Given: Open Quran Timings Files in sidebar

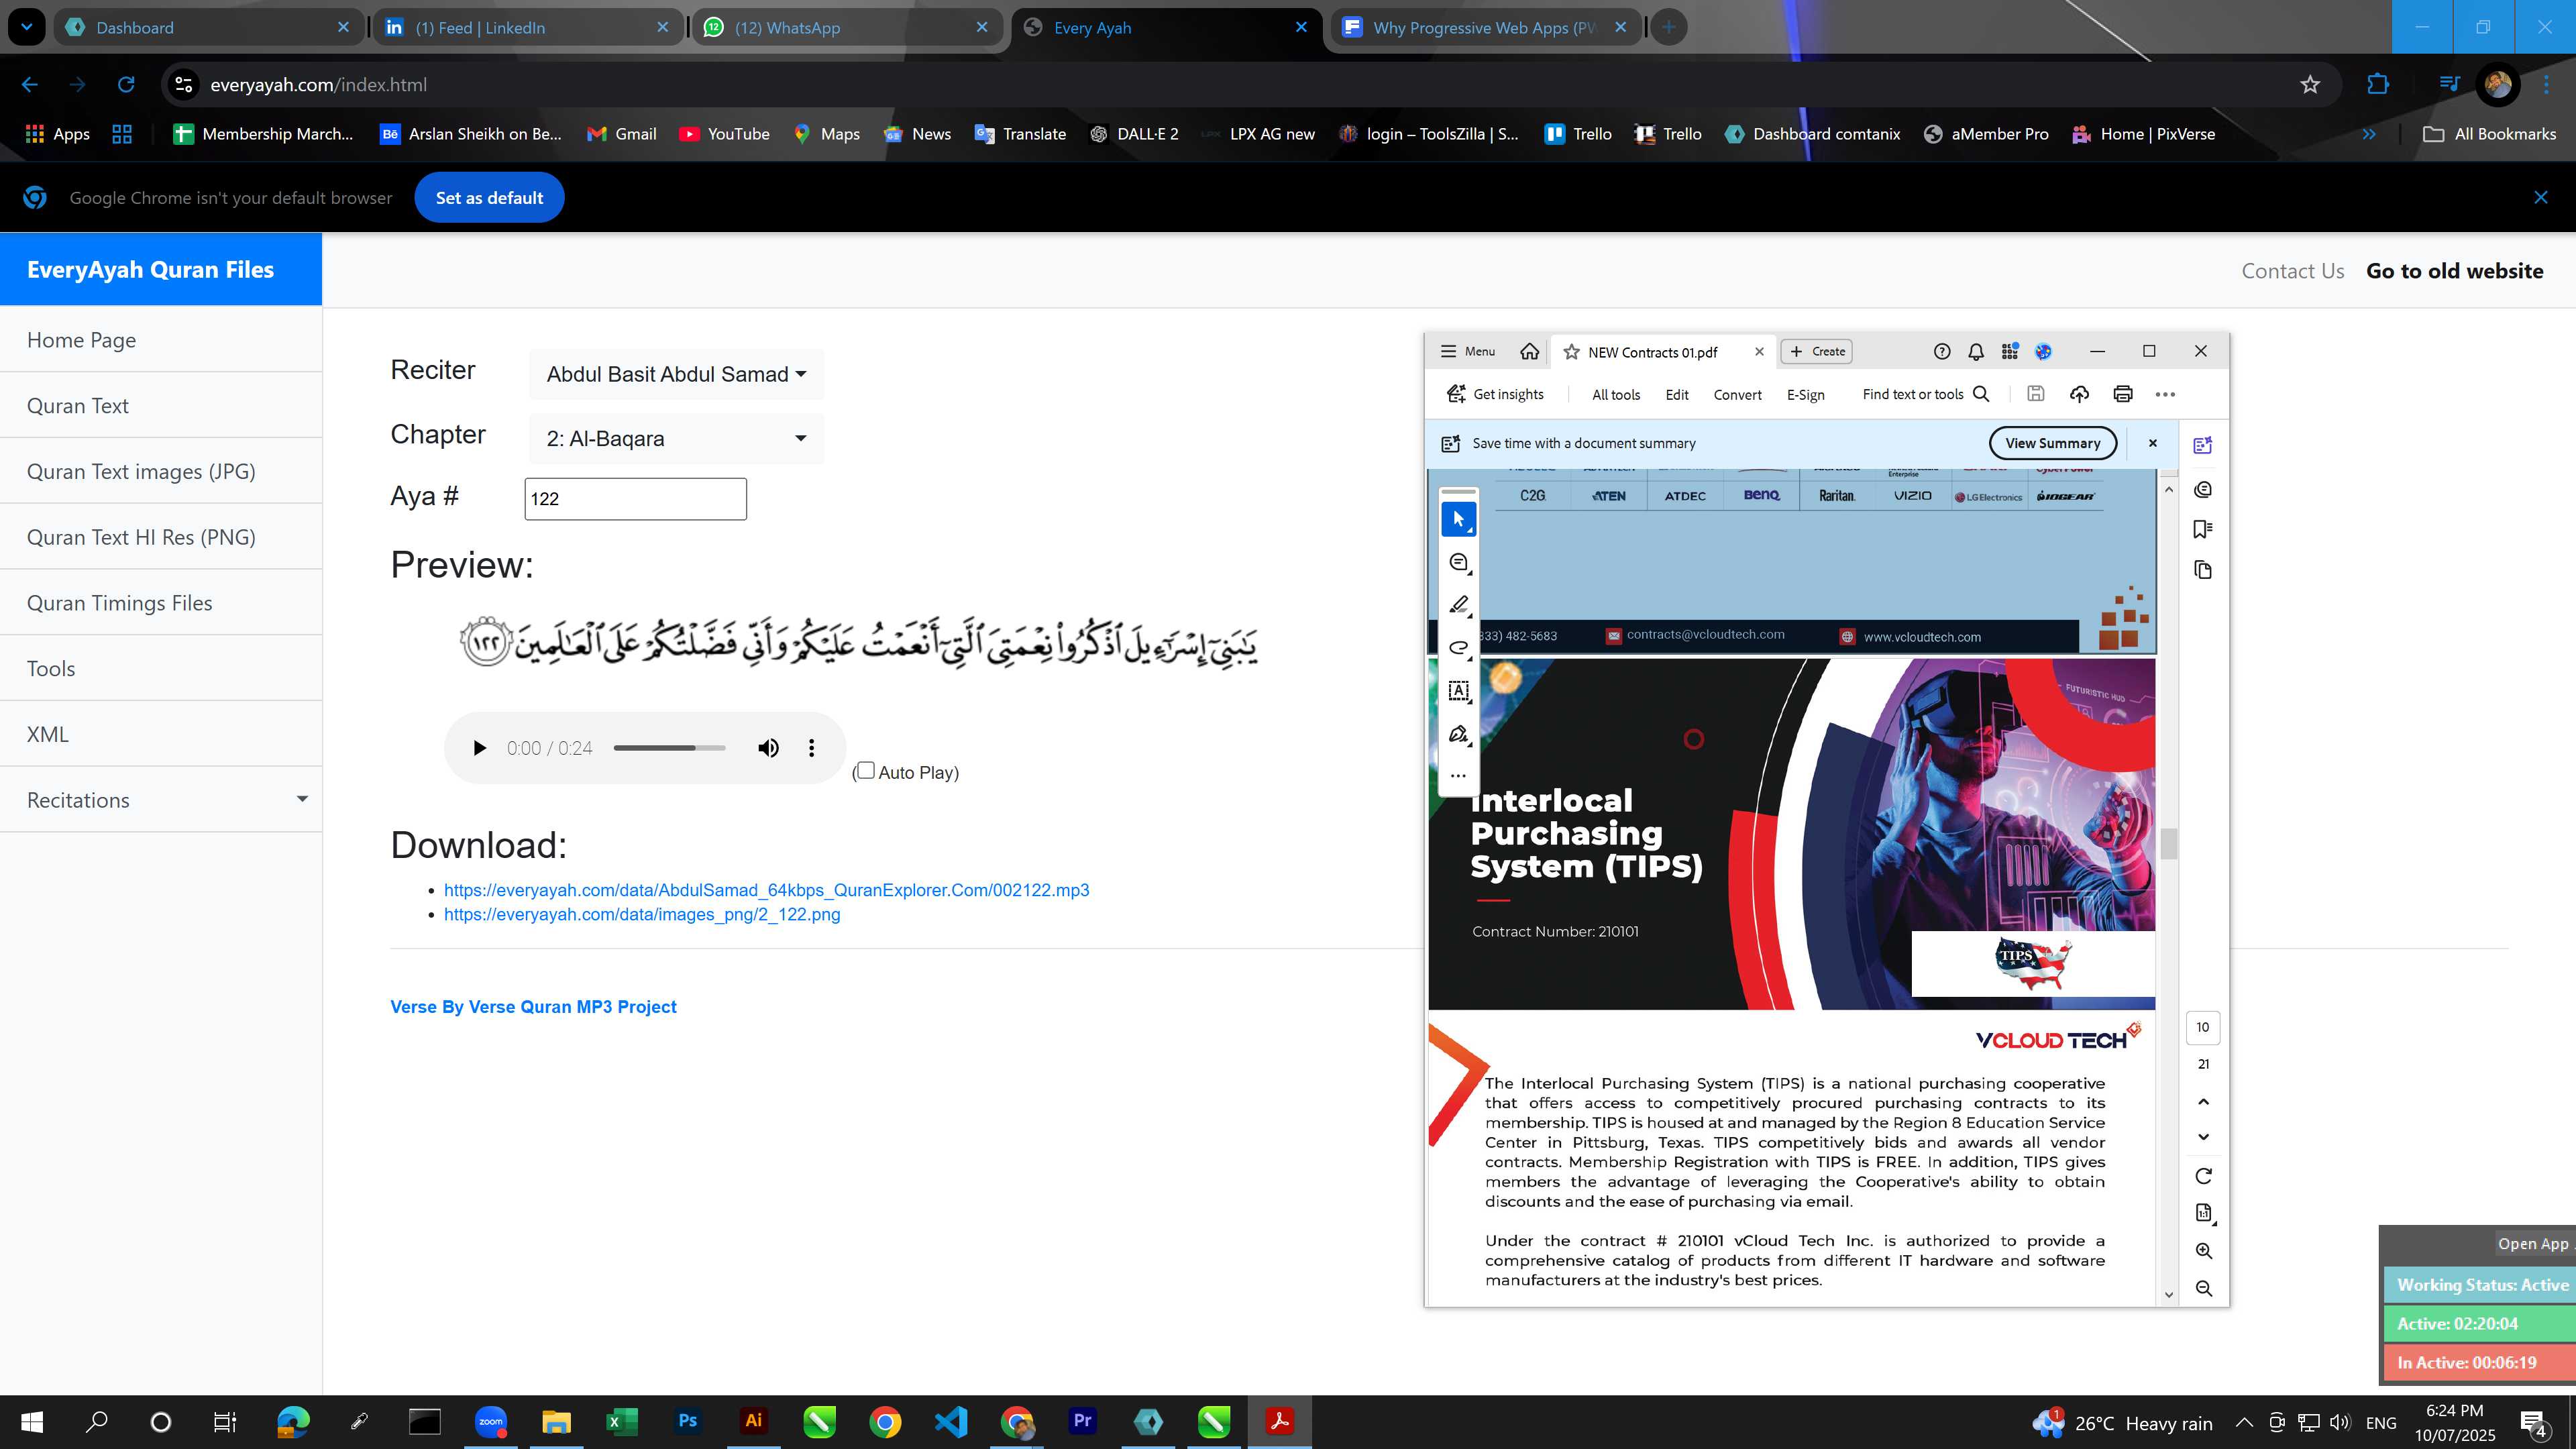Looking at the screenshot, I should (161, 603).
